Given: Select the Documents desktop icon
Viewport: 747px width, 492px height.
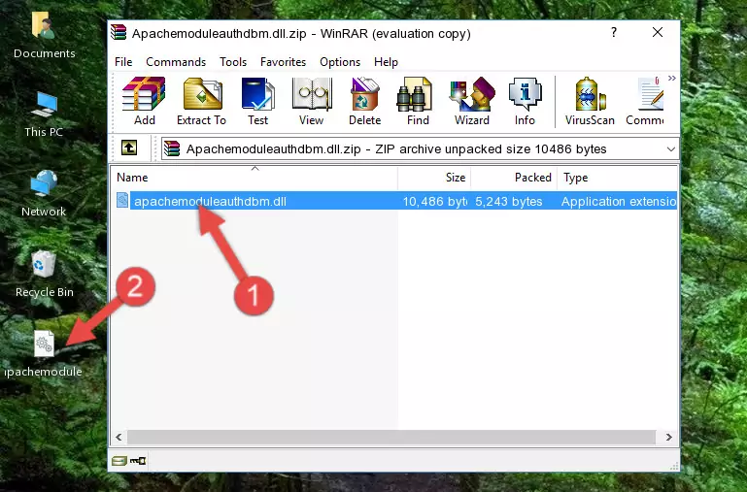Looking at the screenshot, I should [x=45, y=35].
